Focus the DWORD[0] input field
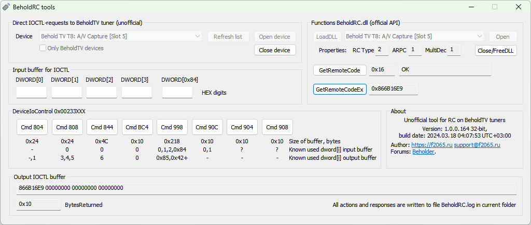The width and height of the screenshot is (531, 225). point(32,93)
